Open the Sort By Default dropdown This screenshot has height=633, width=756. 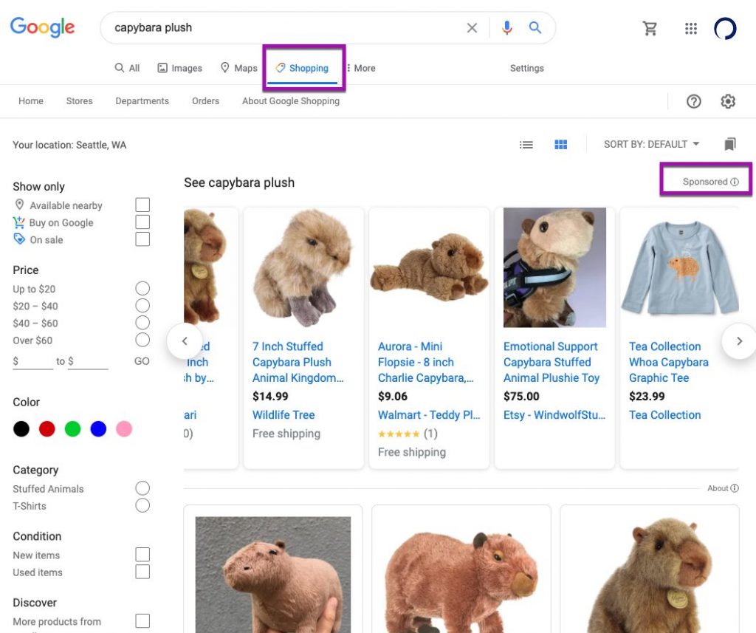pos(651,144)
